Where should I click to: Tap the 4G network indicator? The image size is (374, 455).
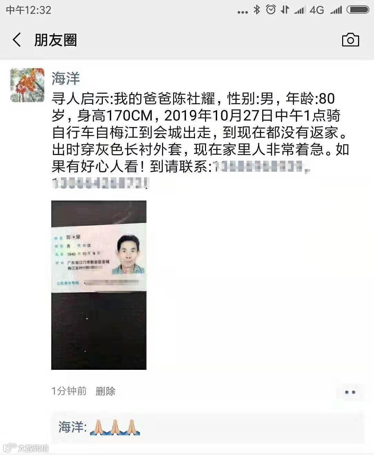point(317,10)
